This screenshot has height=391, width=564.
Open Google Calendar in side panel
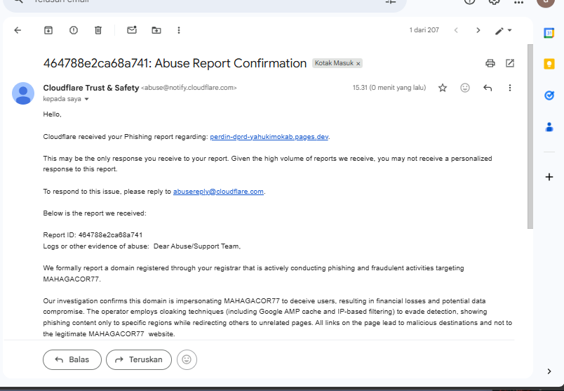pos(549,33)
